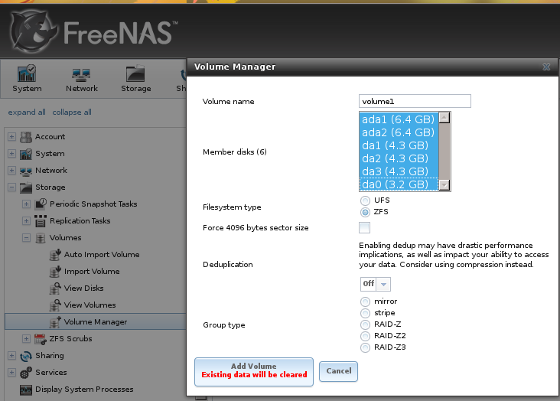Open the System toolbar icon

point(27,73)
